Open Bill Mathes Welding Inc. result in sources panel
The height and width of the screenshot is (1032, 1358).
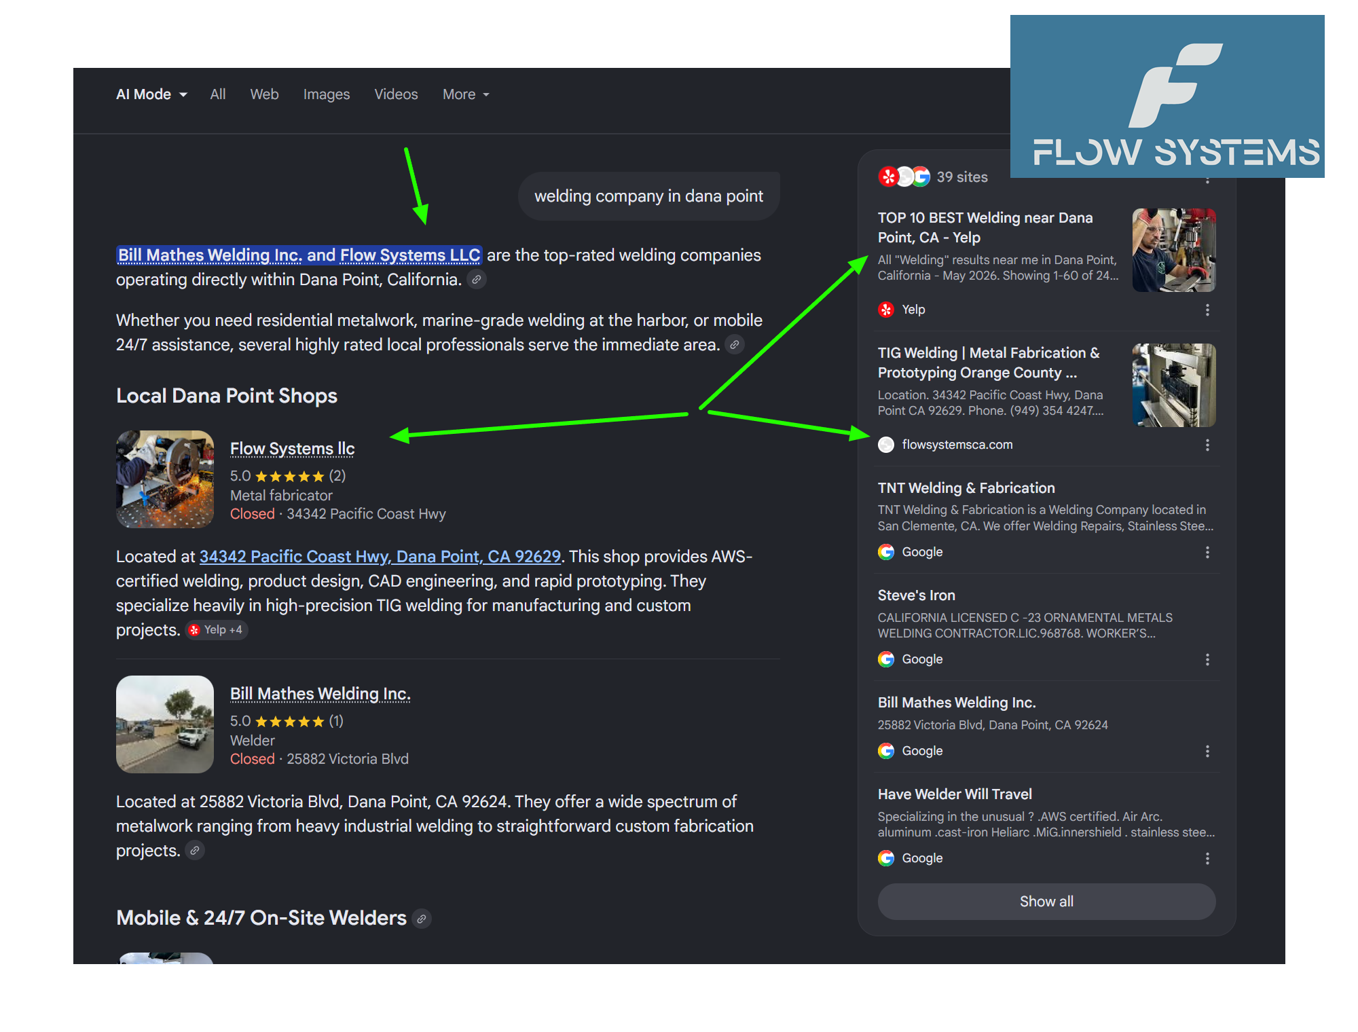click(957, 703)
